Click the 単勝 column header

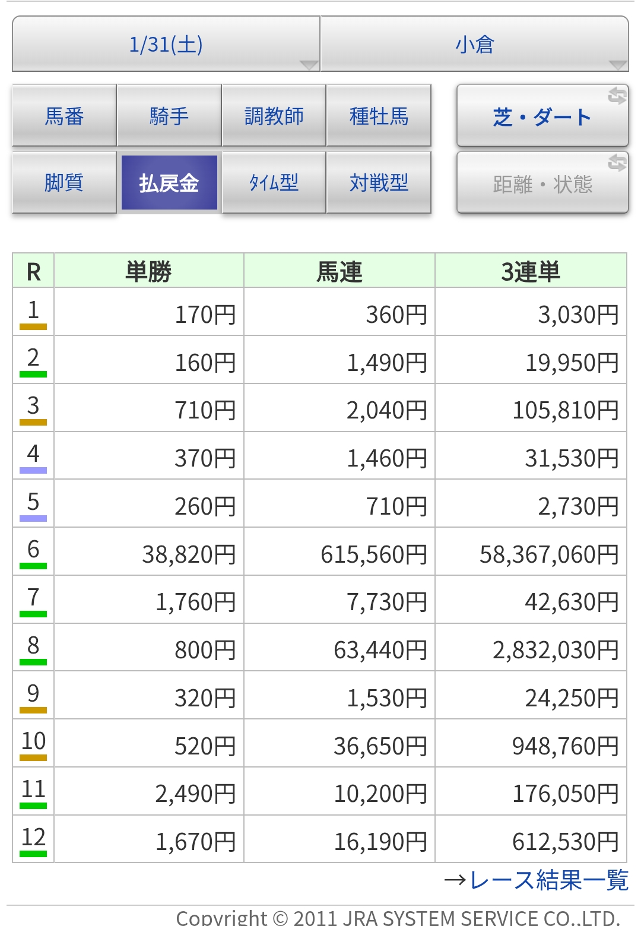(148, 271)
